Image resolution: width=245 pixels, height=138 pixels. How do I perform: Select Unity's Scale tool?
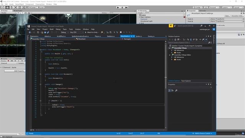[x=16, y=8]
